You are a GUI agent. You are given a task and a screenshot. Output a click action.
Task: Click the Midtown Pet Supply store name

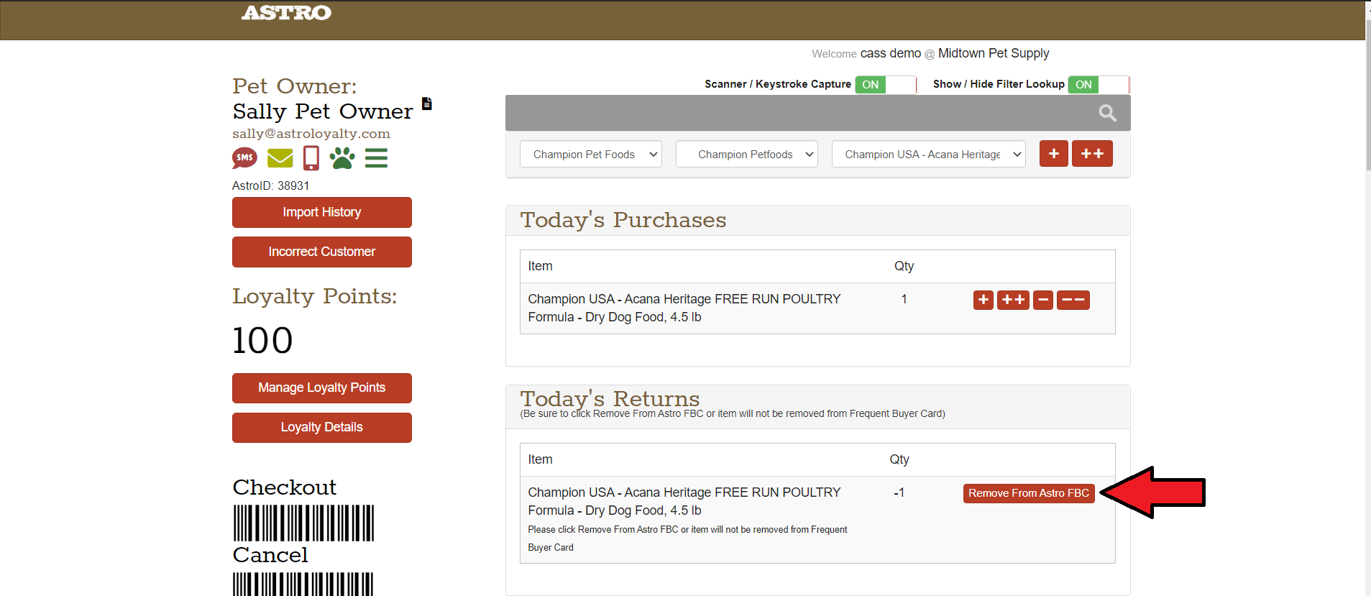coord(994,53)
